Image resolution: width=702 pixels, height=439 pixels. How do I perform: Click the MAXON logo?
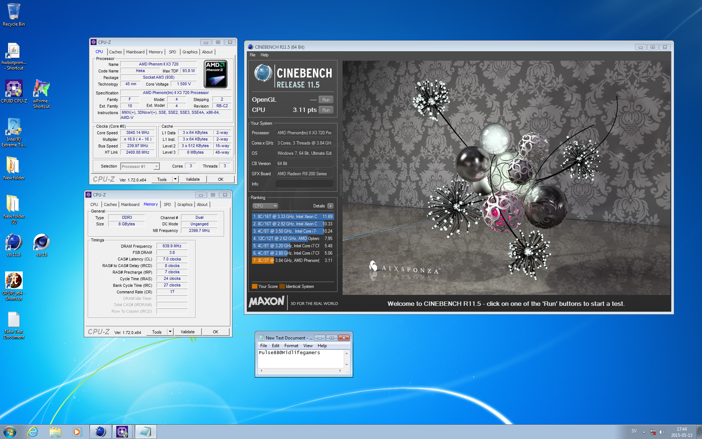tap(267, 302)
